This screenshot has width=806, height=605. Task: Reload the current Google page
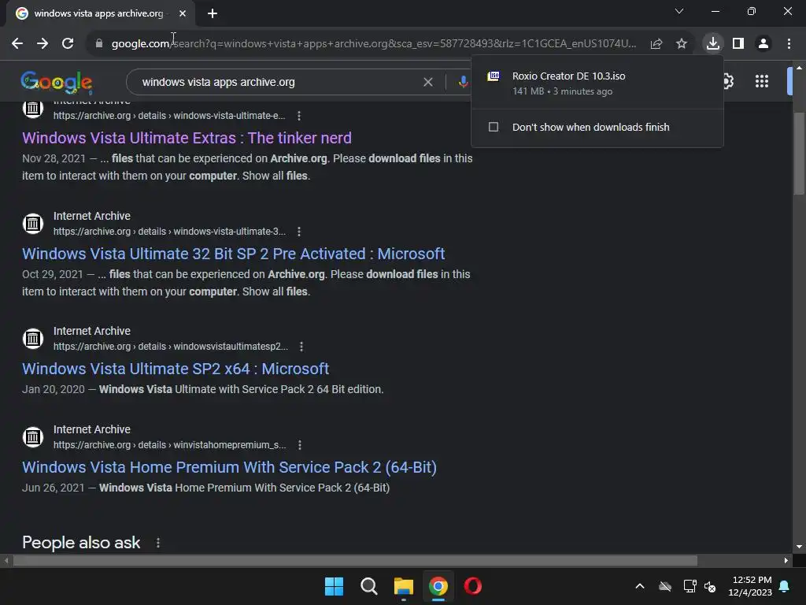coord(68,43)
